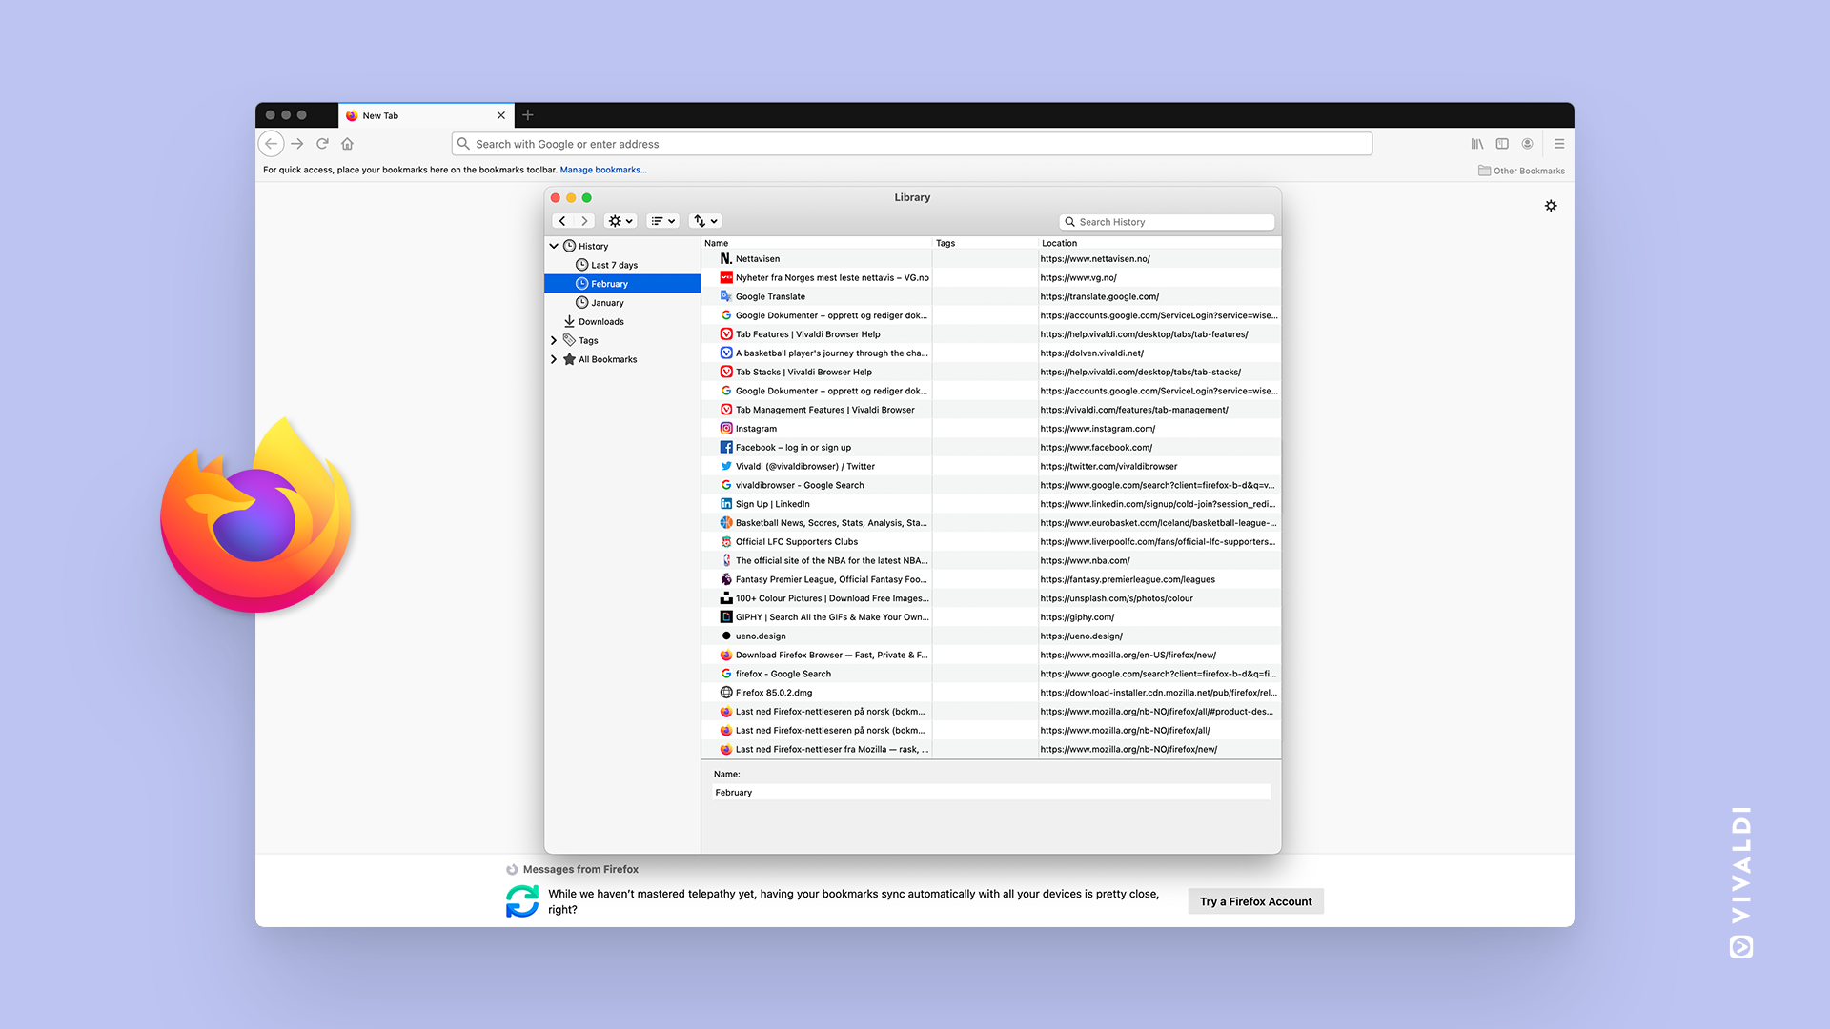Select the January history entry
This screenshot has width=1830, height=1029.
606,301
